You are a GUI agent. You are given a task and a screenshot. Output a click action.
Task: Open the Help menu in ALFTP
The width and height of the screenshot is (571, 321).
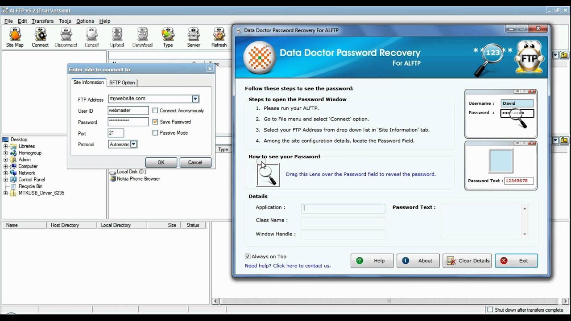click(x=104, y=21)
